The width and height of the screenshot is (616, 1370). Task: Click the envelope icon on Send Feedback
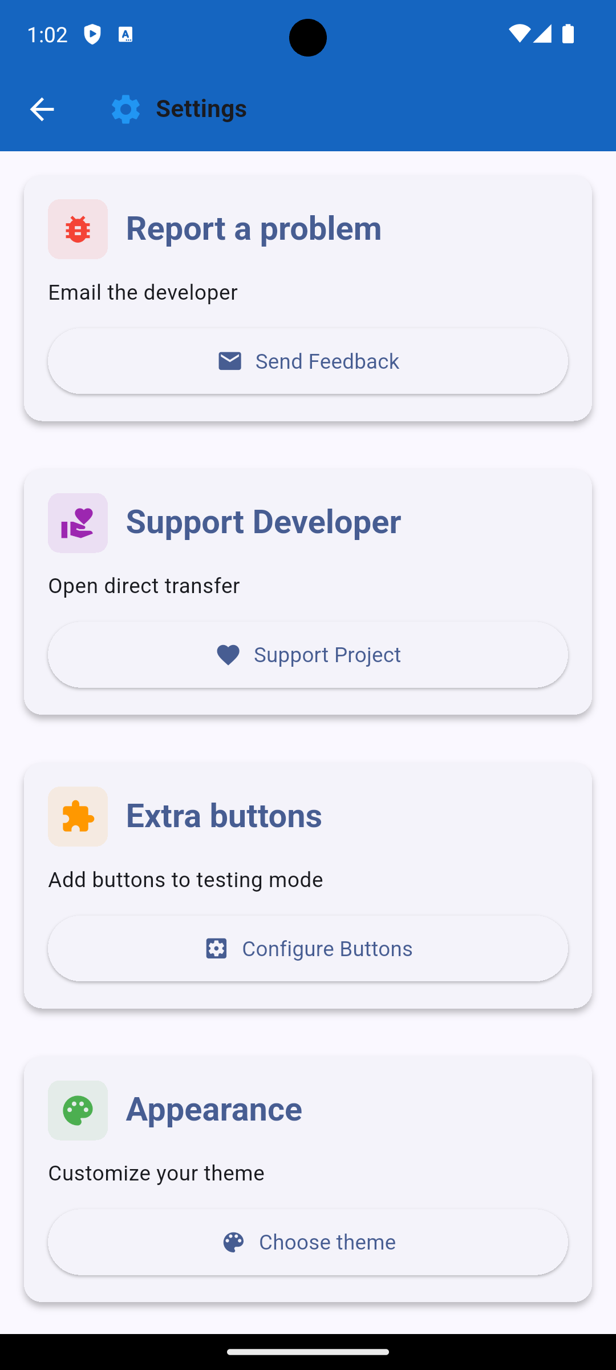230,361
